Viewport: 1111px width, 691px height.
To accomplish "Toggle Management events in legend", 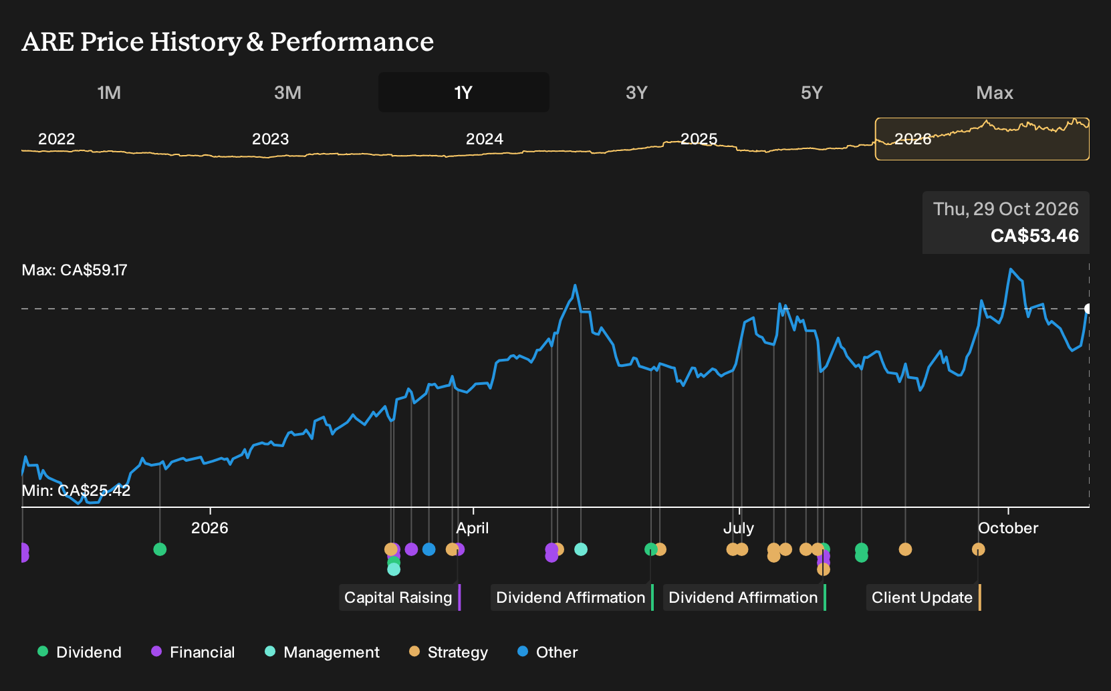I will coord(322,652).
